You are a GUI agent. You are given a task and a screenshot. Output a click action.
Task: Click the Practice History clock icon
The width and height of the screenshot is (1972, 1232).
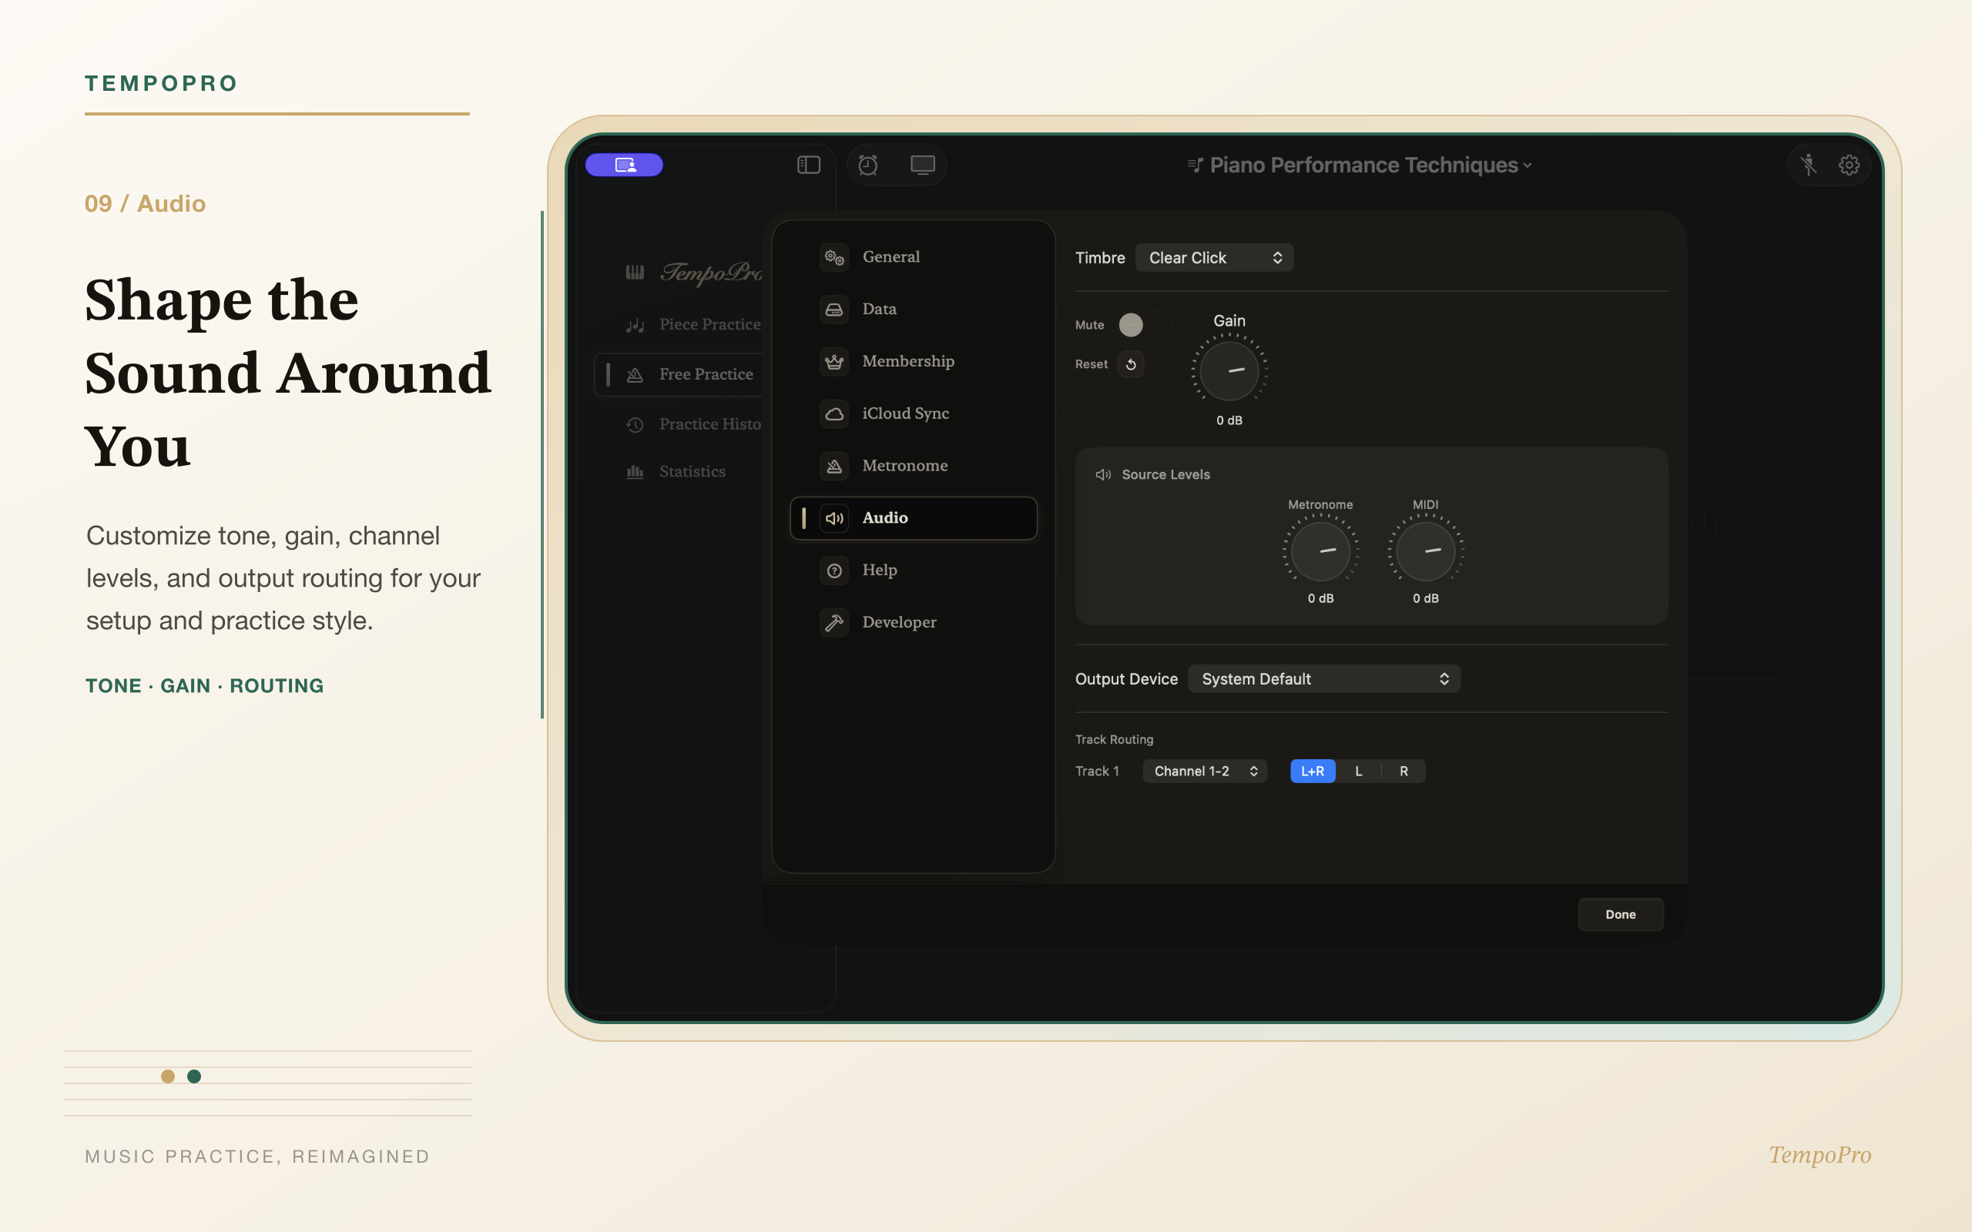(x=635, y=424)
